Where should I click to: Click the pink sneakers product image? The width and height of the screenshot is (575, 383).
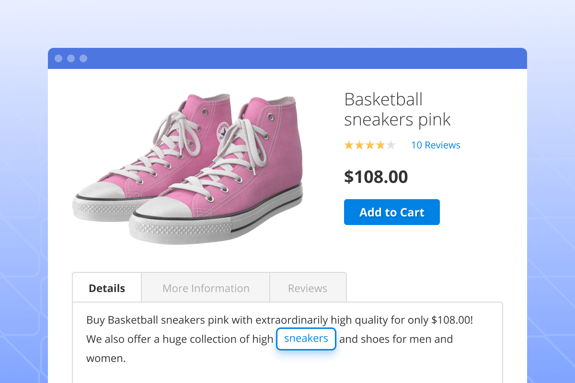pos(192,168)
